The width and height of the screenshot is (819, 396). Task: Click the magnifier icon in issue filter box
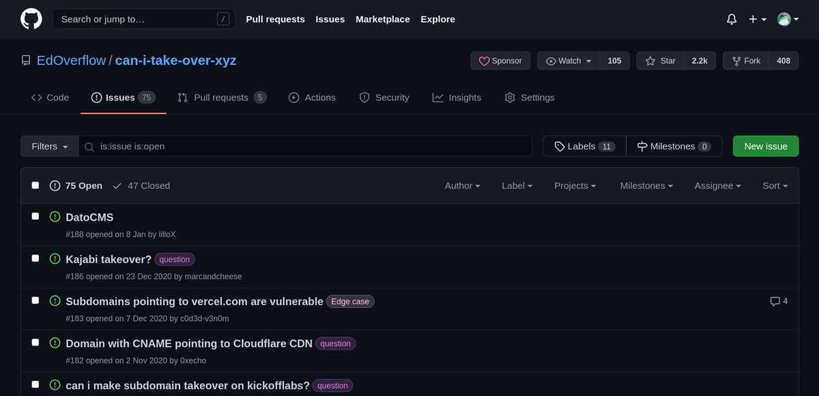tap(89, 146)
